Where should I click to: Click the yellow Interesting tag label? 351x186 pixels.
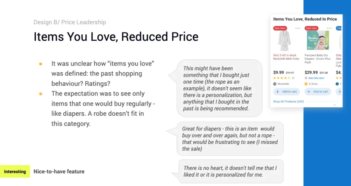click(15, 172)
